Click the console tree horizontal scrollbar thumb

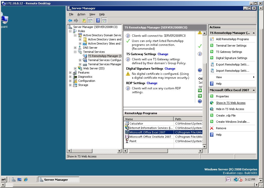(x=82, y=151)
